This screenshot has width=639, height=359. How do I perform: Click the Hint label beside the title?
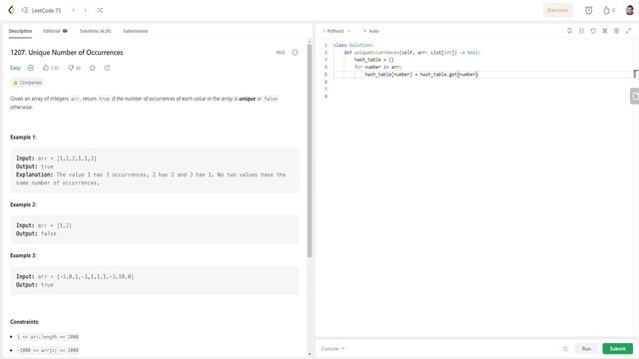point(281,53)
